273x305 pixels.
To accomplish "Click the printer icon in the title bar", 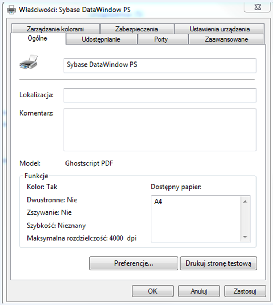I will 11,10.
